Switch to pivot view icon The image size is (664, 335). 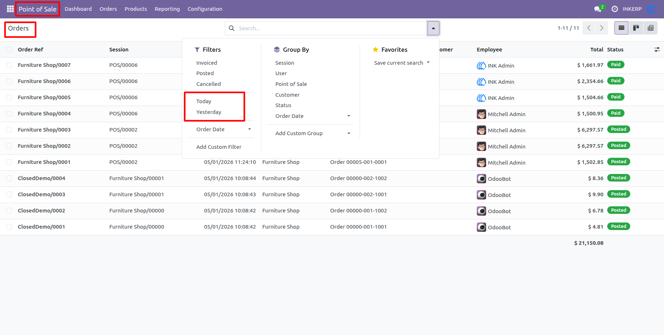[650, 28]
